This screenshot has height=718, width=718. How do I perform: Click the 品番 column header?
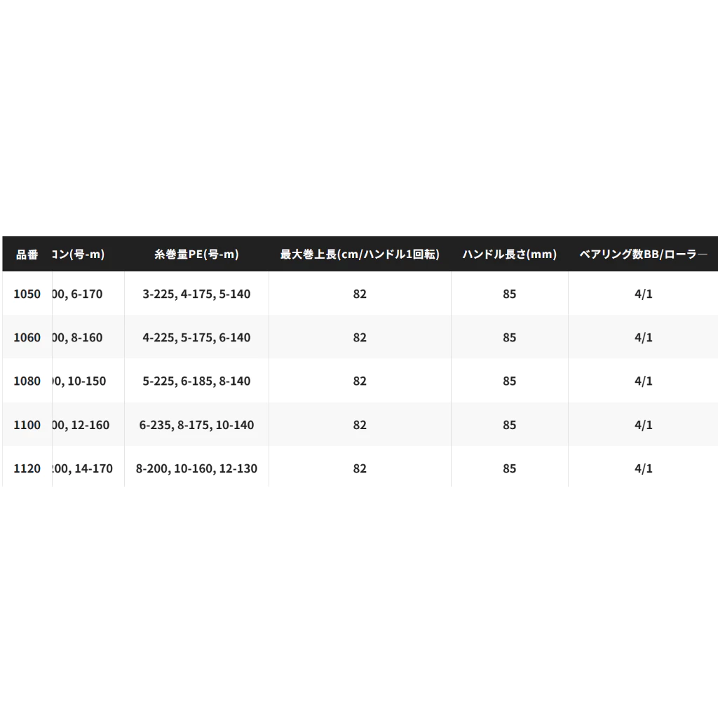click(x=27, y=255)
